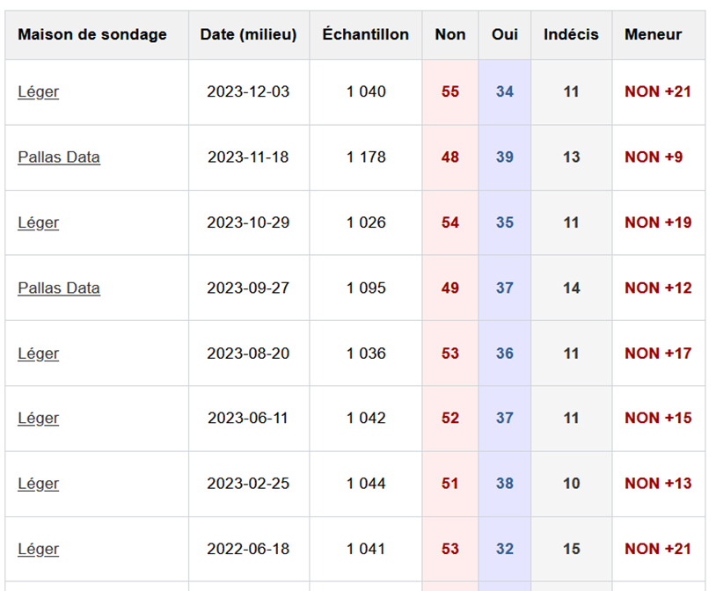Open the Pallas Data link in the 2023-11-18 row
The width and height of the screenshot is (716, 591).
pos(59,157)
